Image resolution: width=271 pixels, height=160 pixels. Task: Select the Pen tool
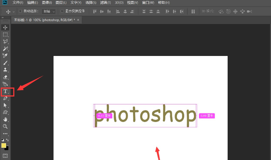pyautogui.click(x=5, y=98)
